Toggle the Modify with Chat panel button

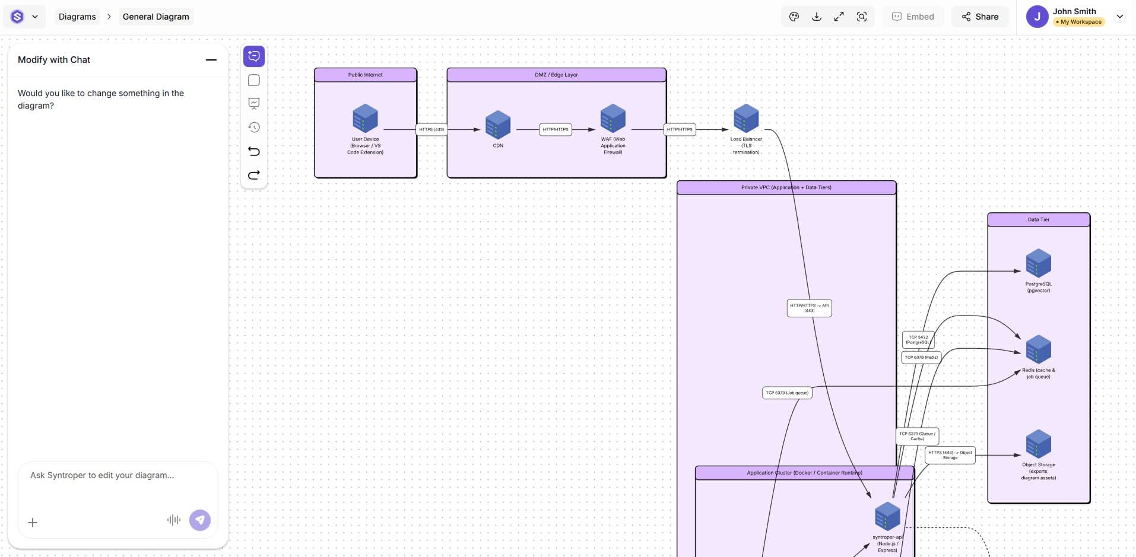coord(254,56)
